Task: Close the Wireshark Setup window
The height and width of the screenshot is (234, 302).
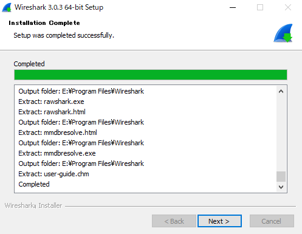Action: (288, 8)
